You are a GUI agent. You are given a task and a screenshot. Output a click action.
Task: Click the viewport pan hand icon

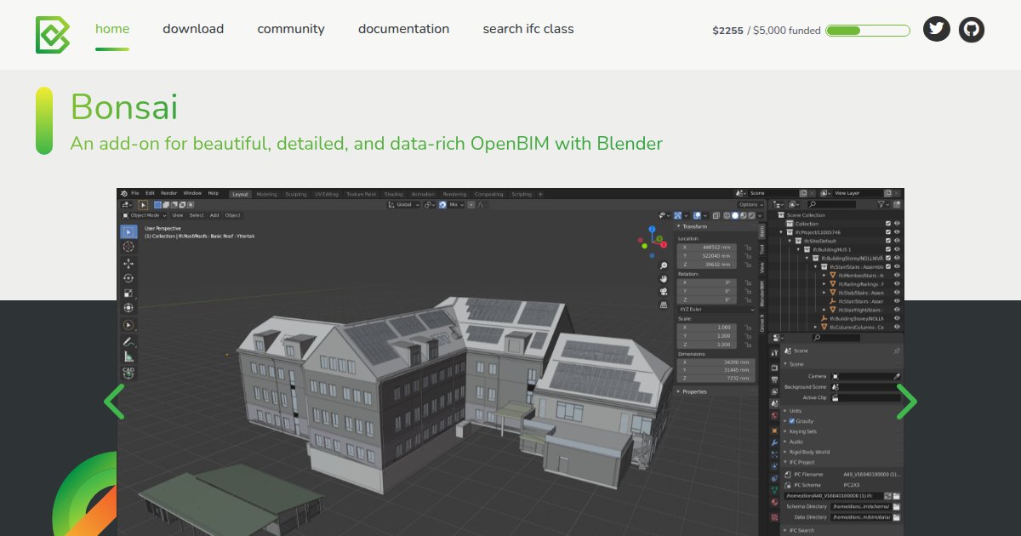pos(663,278)
